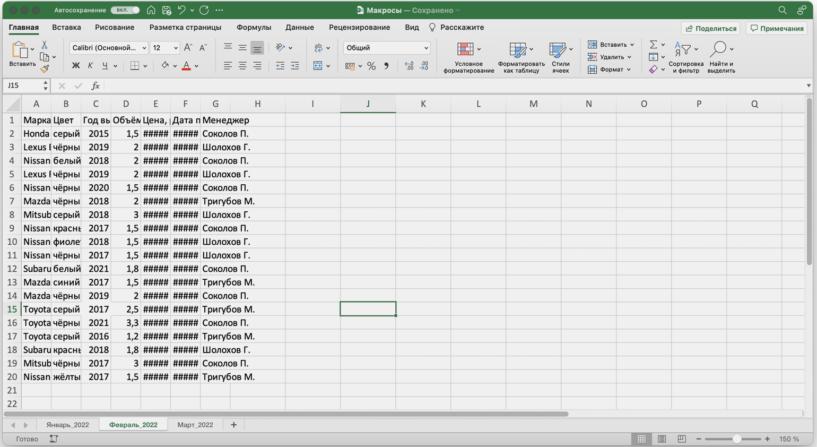Click the insert function fx icon
This screenshot has height=447, width=817.
[95, 85]
